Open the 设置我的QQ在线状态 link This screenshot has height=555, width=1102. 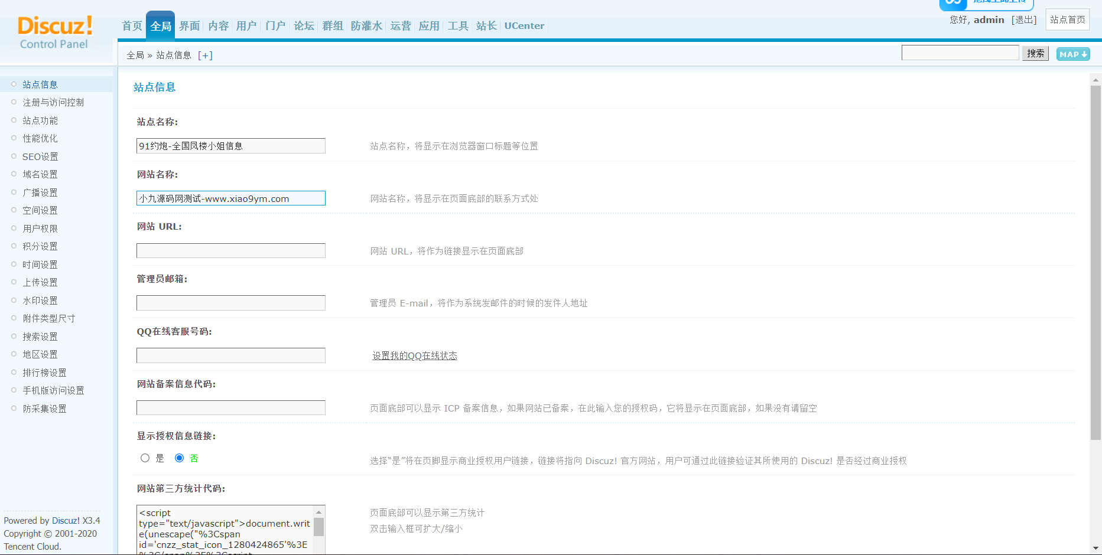click(x=415, y=355)
